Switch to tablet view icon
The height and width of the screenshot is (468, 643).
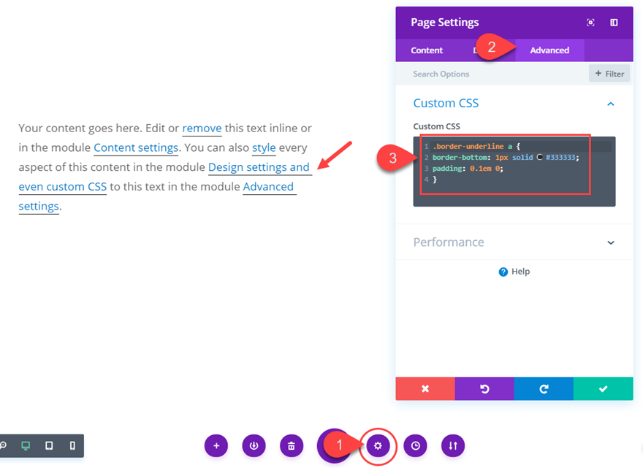point(49,445)
